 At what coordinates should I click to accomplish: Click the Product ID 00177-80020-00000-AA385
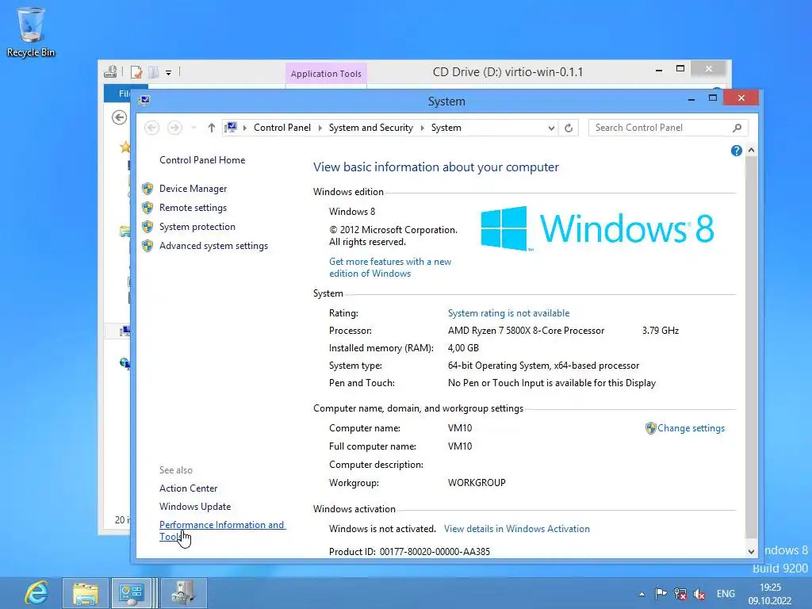point(435,552)
